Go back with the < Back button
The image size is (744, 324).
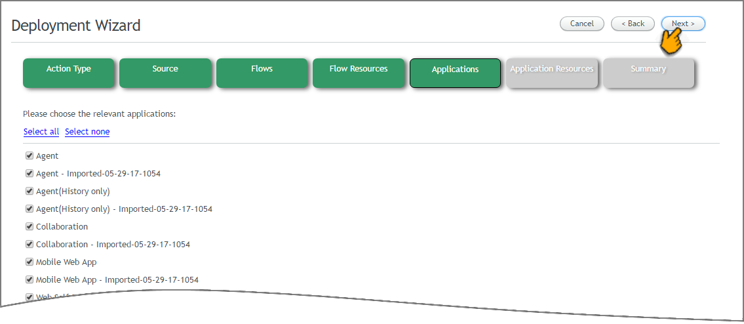tap(633, 24)
